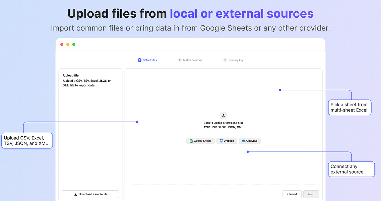Image resolution: width=381 pixels, height=201 pixels.
Task: Cancel the import dialog
Action: (x=292, y=194)
